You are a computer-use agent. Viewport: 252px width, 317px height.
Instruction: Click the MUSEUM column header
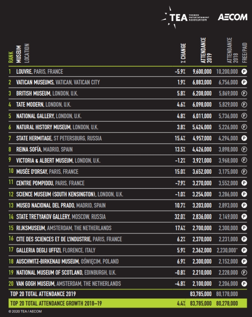pyautogui.click(x=19, y=54)
